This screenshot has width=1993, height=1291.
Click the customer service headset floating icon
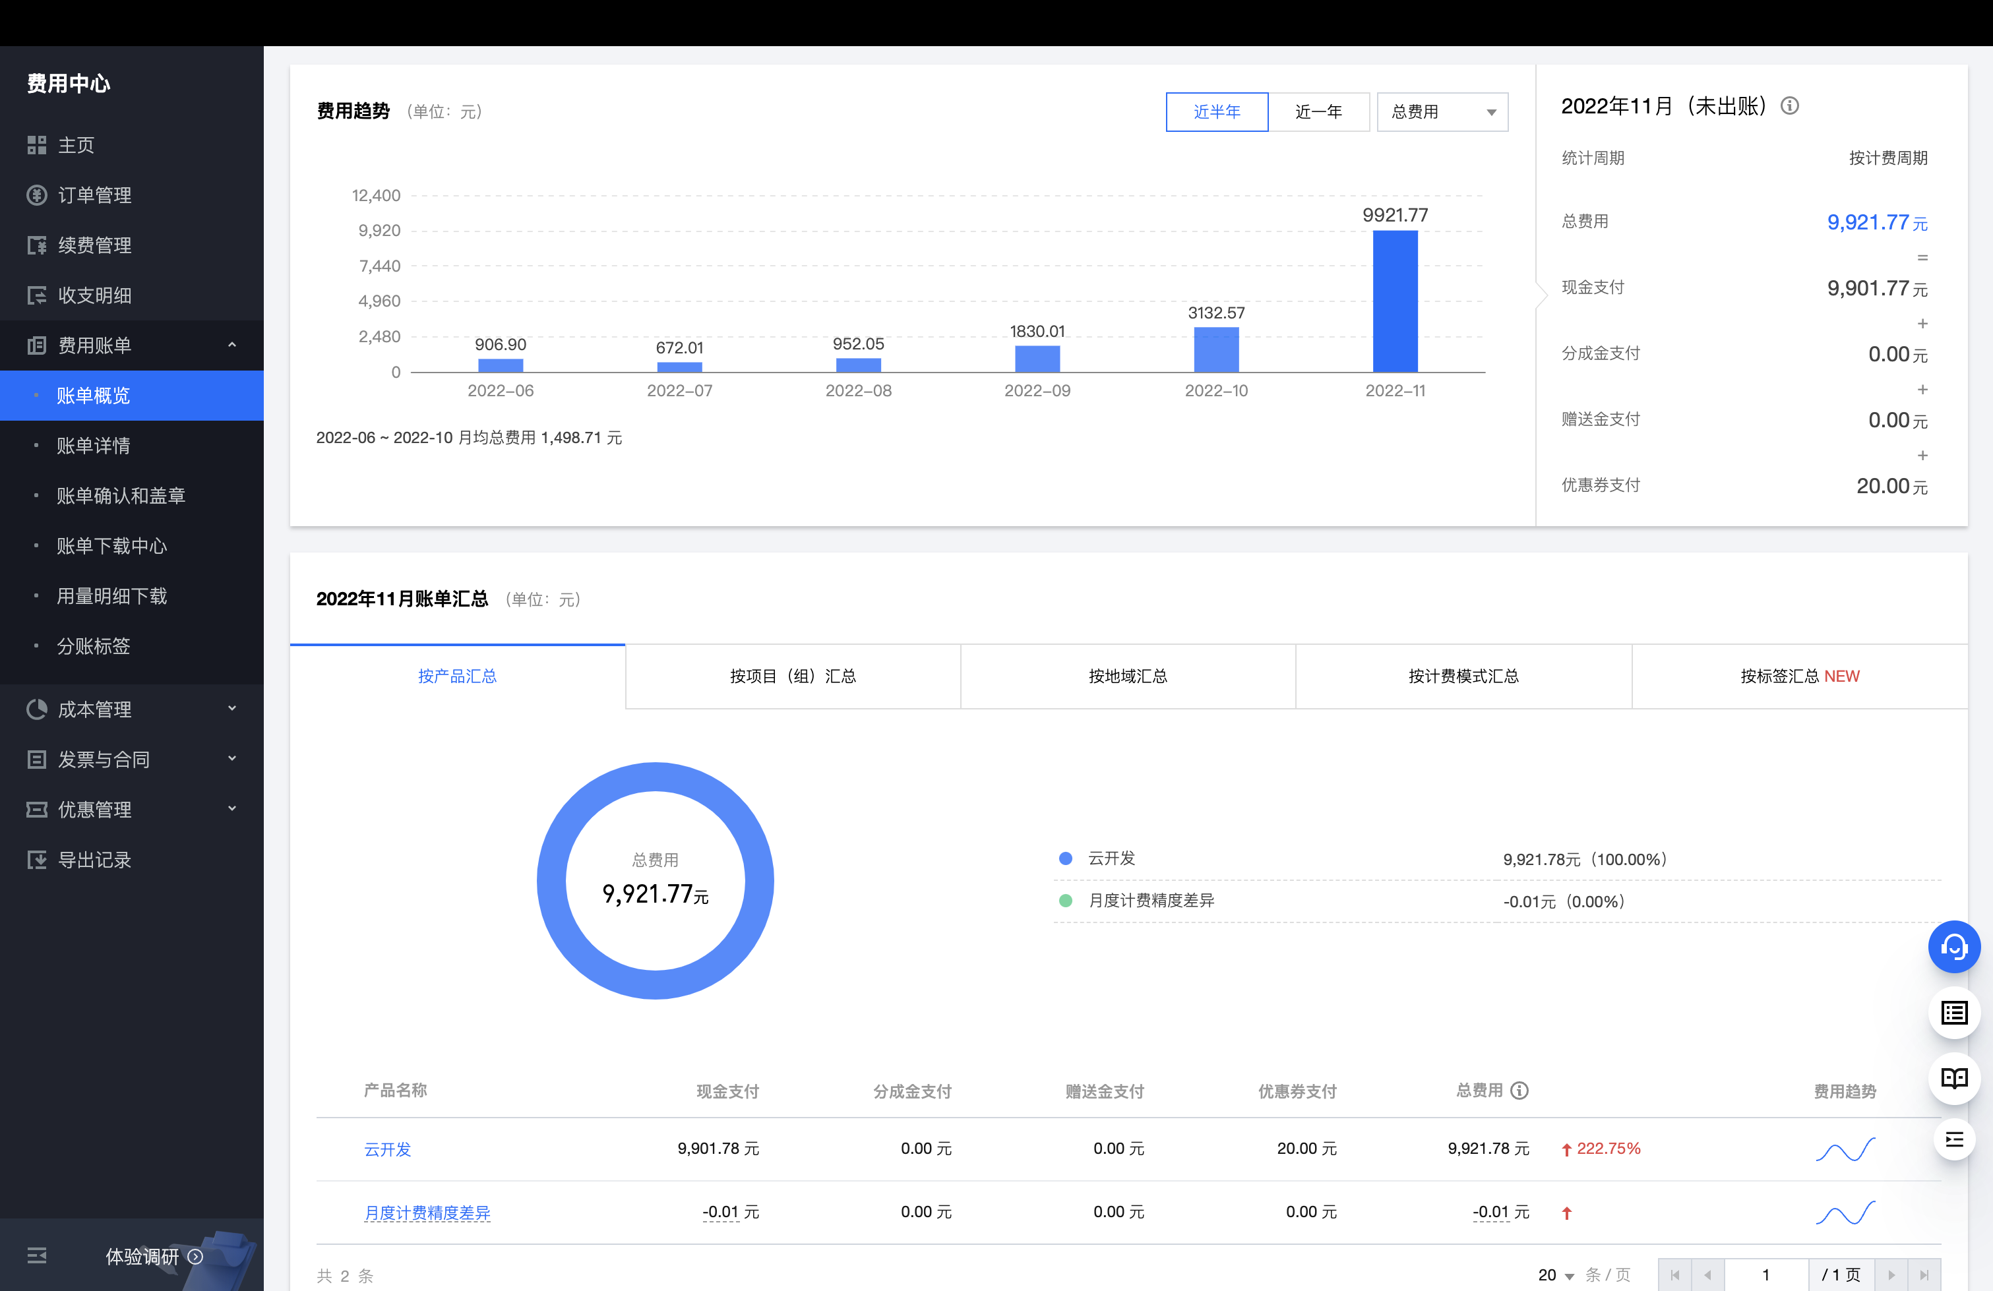click(1953, 947)
